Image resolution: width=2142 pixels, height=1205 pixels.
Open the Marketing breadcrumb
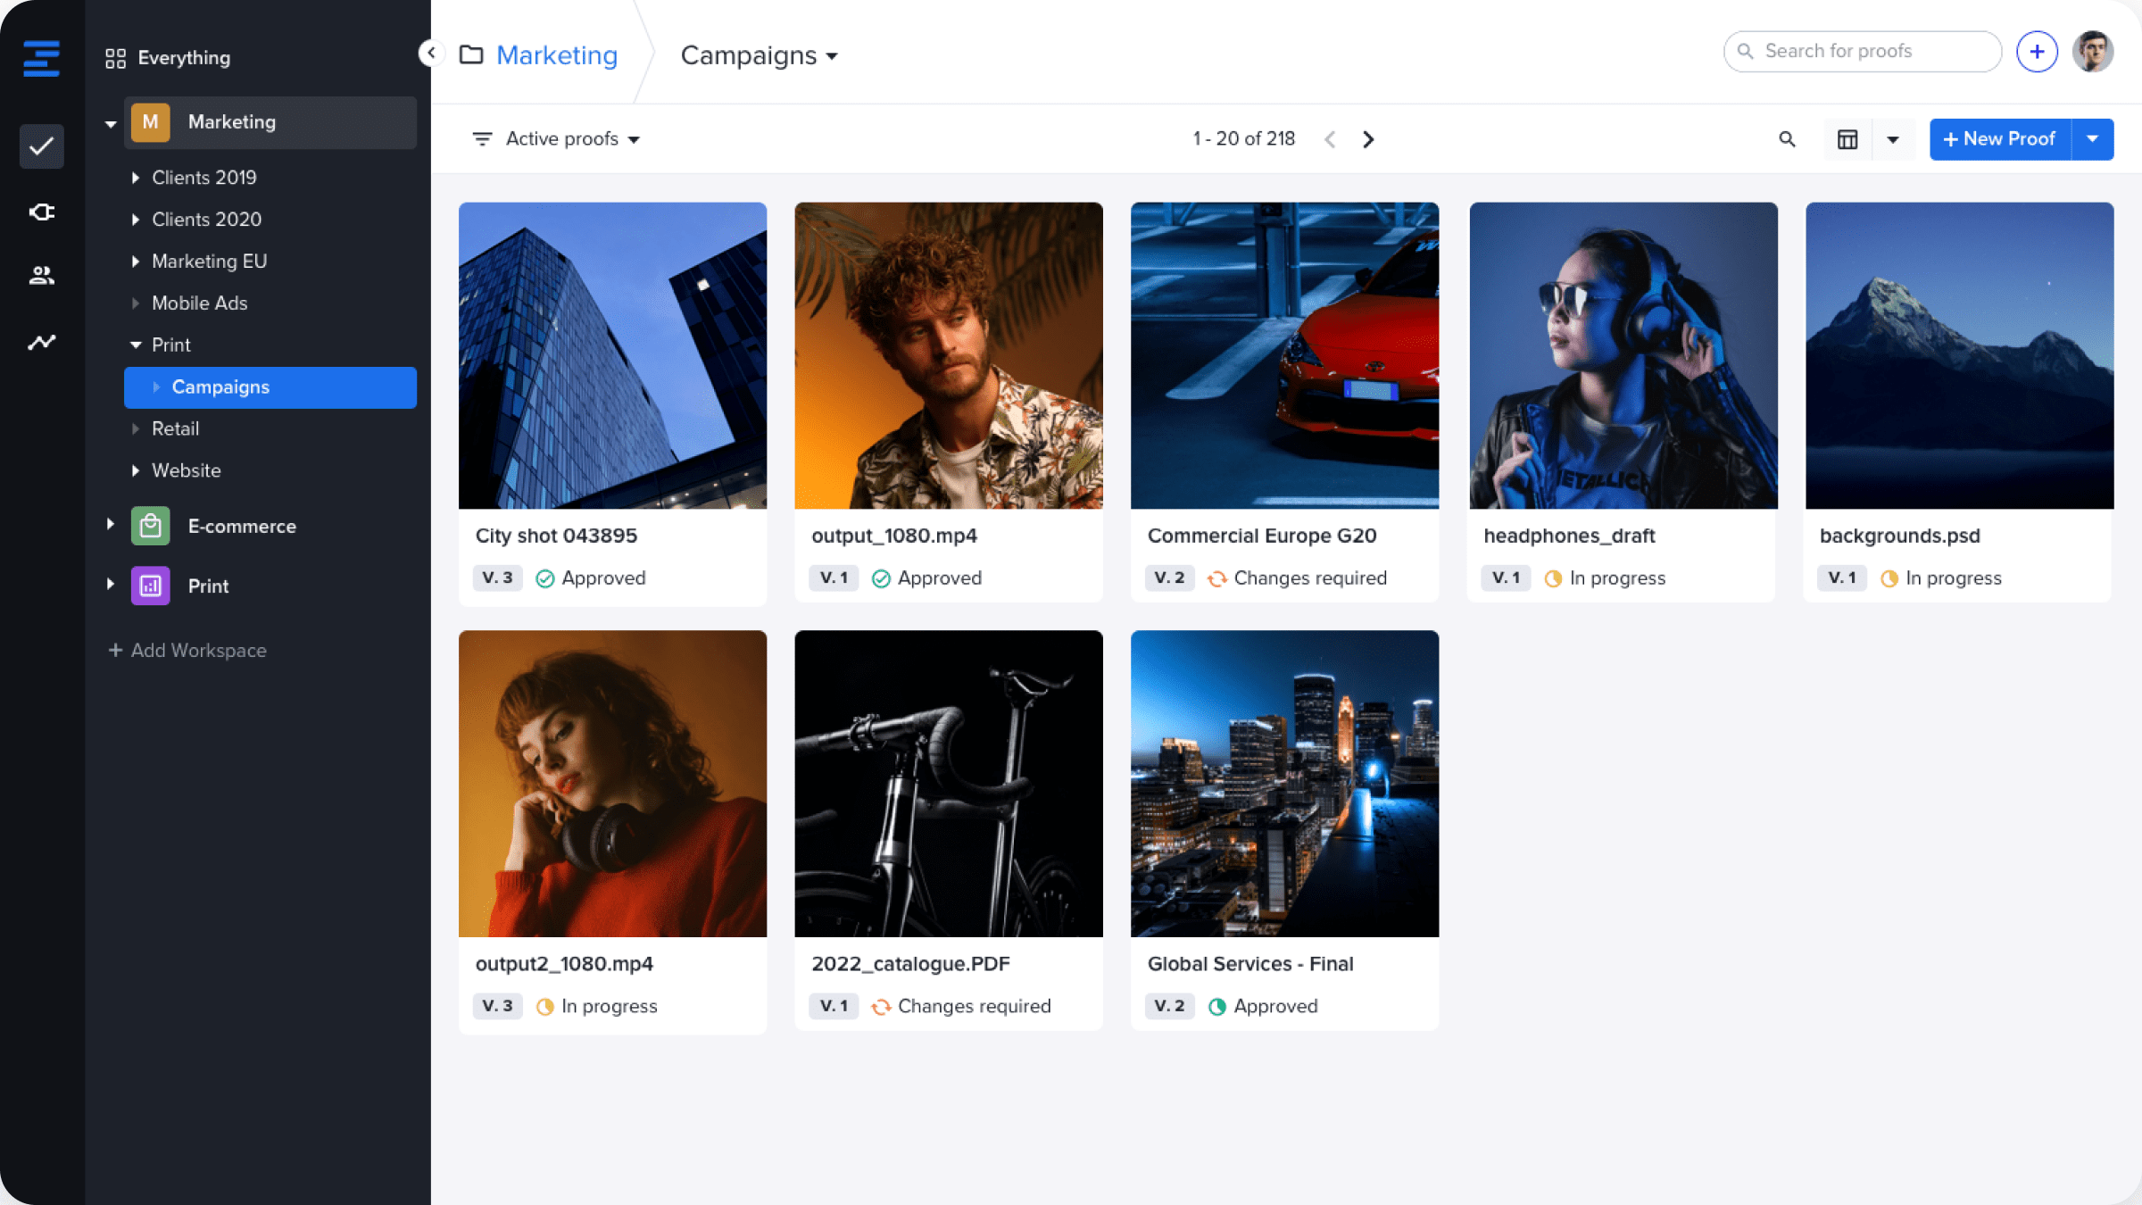click(x=556, y=54)
